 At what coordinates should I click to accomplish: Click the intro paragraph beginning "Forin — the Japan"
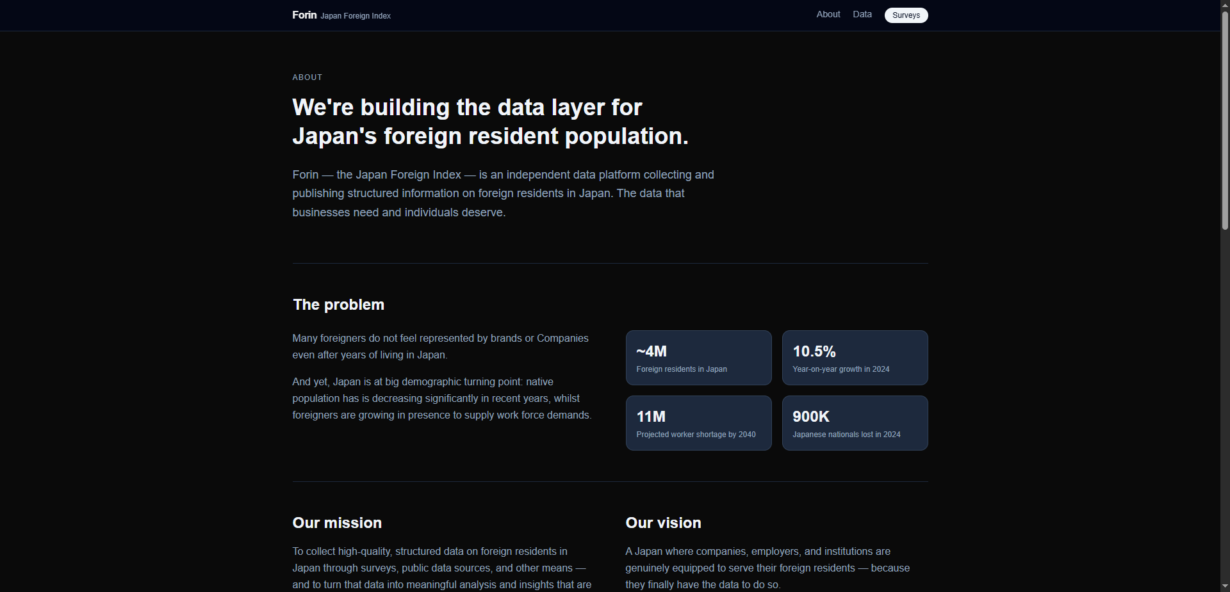[503, 193]
